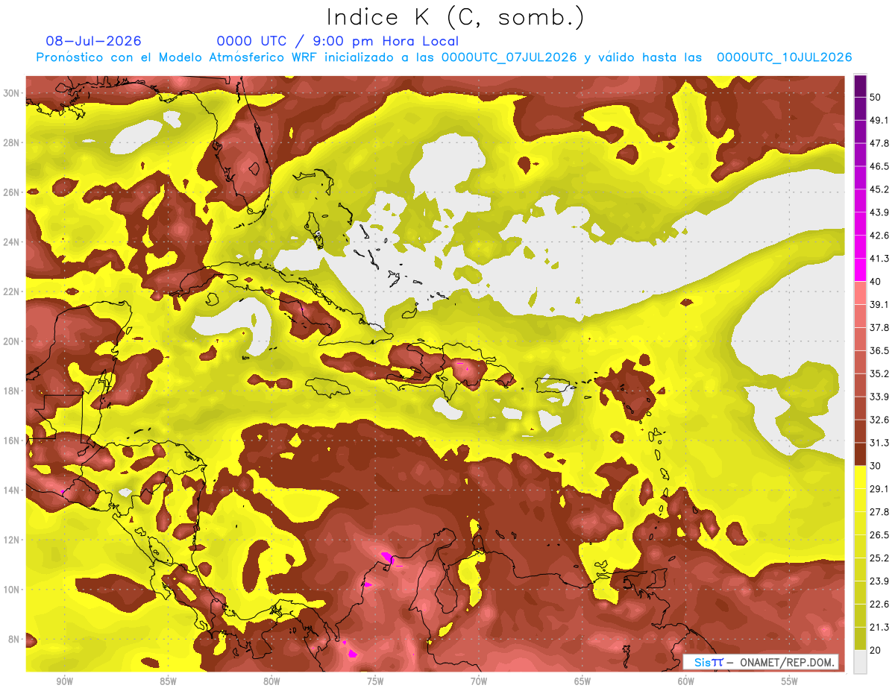Click the bright yellow swatch between 29.1 and 30

coord(861,477)
